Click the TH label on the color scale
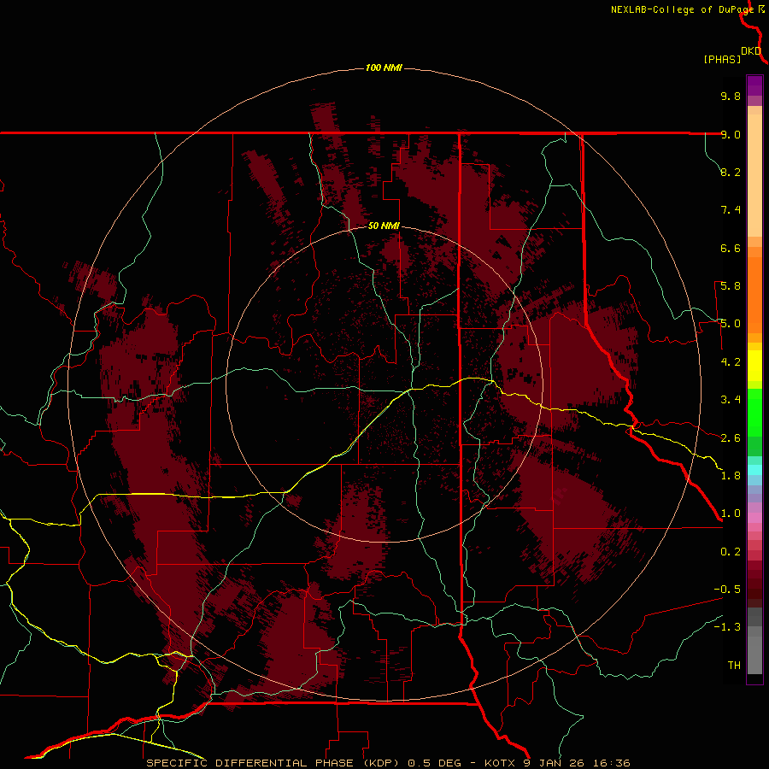 coord(734,666)
